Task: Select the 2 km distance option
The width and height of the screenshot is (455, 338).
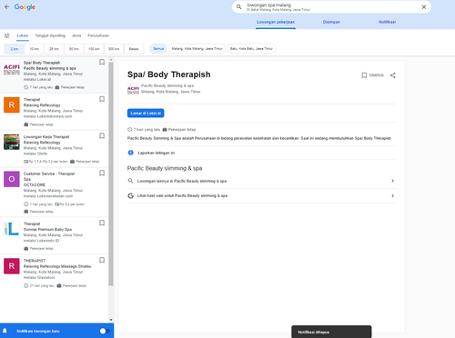Action: [x=15, y=49]
